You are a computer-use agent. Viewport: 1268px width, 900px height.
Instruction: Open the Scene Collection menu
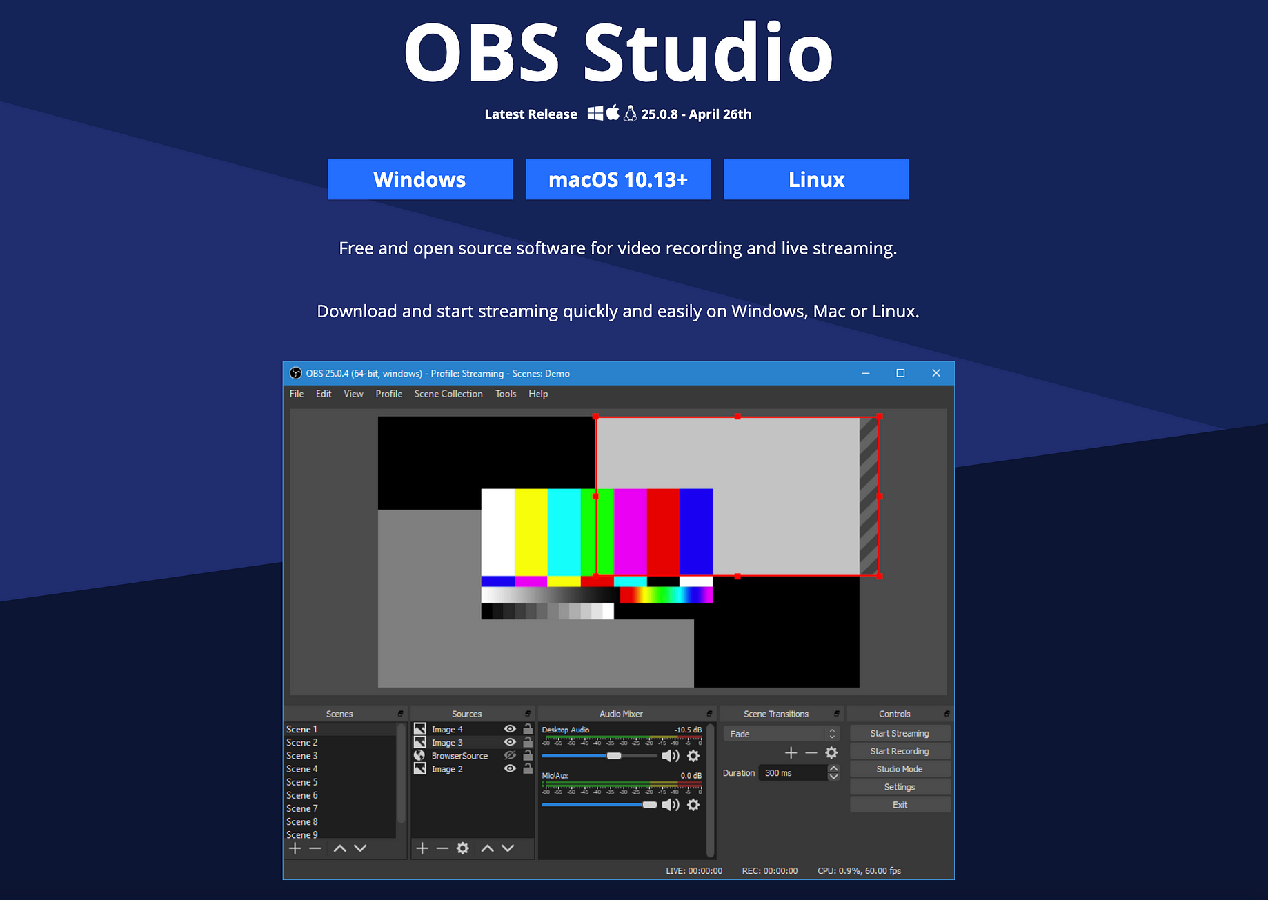[448, 394]
